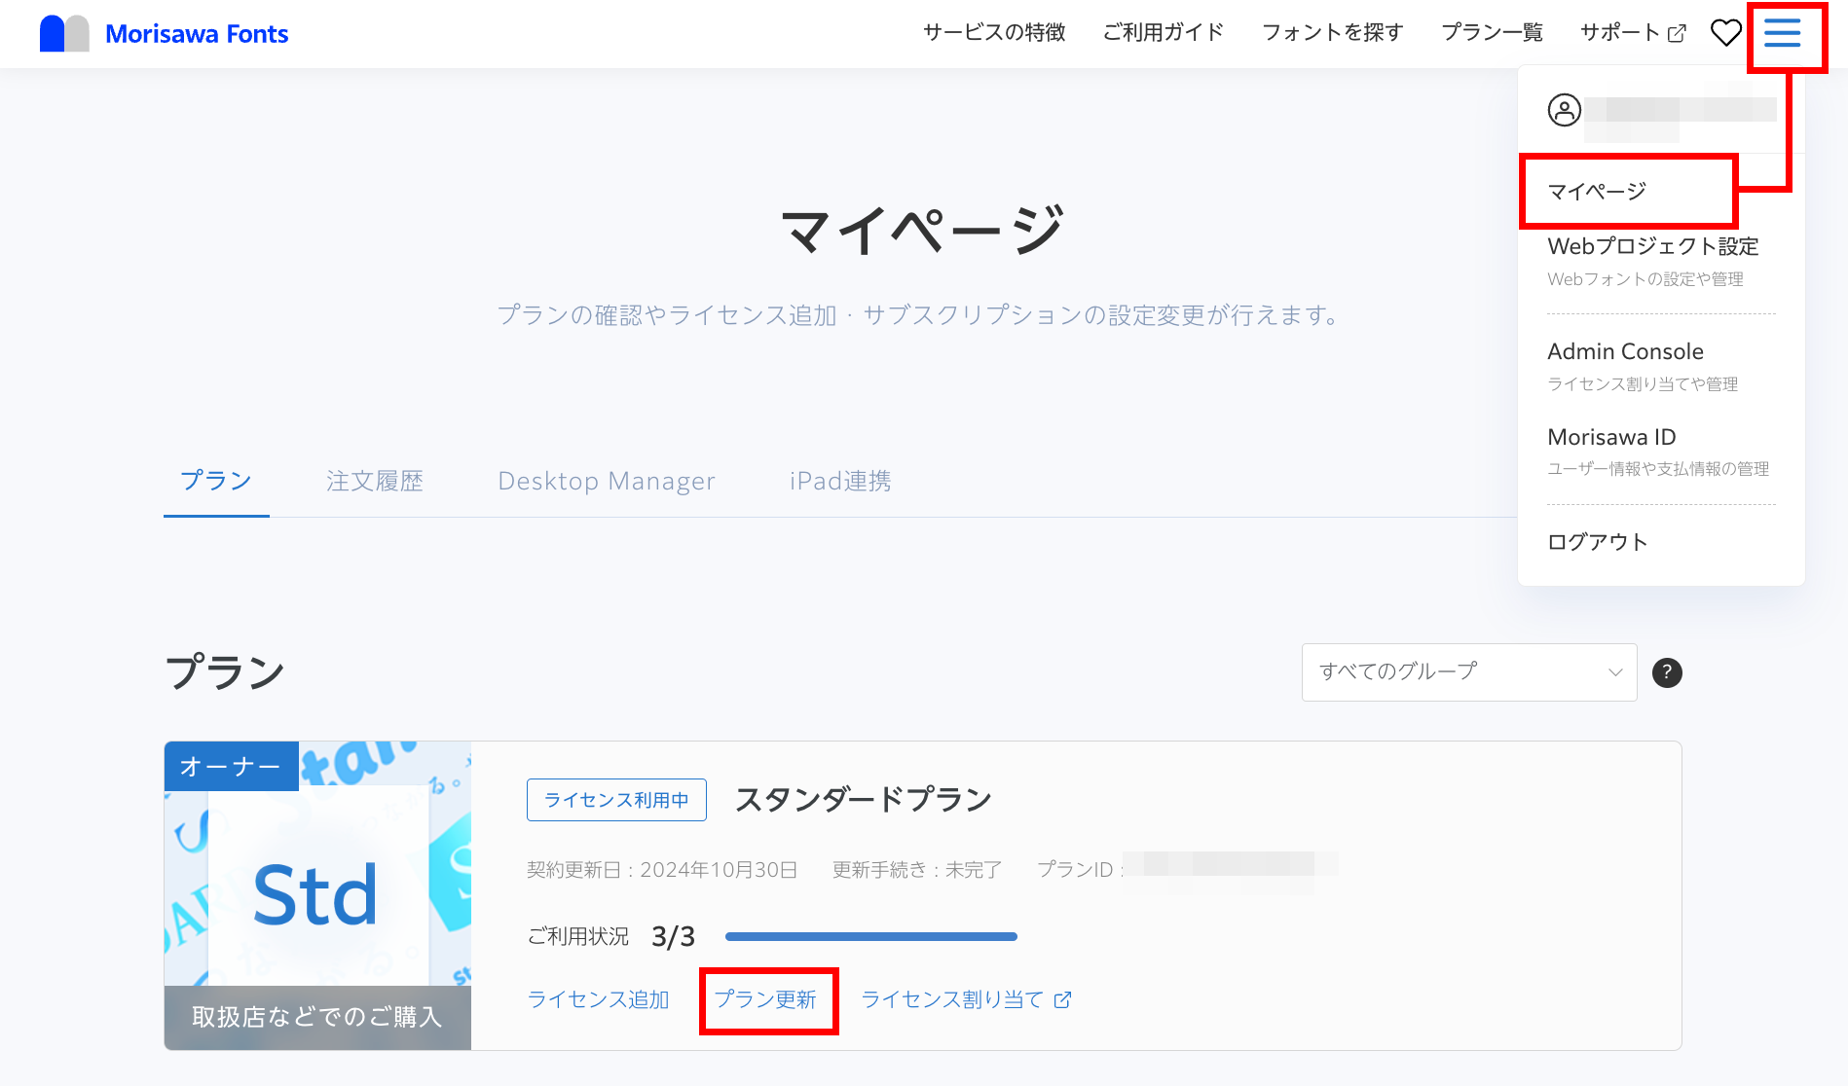Switch to the 注文履歴 tab
Image resolution: width=1848 pixels, height=1086 pixels.
tap(375, 481)
